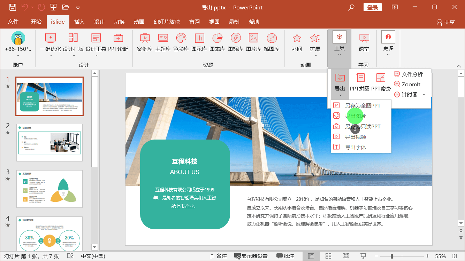
Task: Run PPT诊断 diagnosis
Action: click(118, 42)
